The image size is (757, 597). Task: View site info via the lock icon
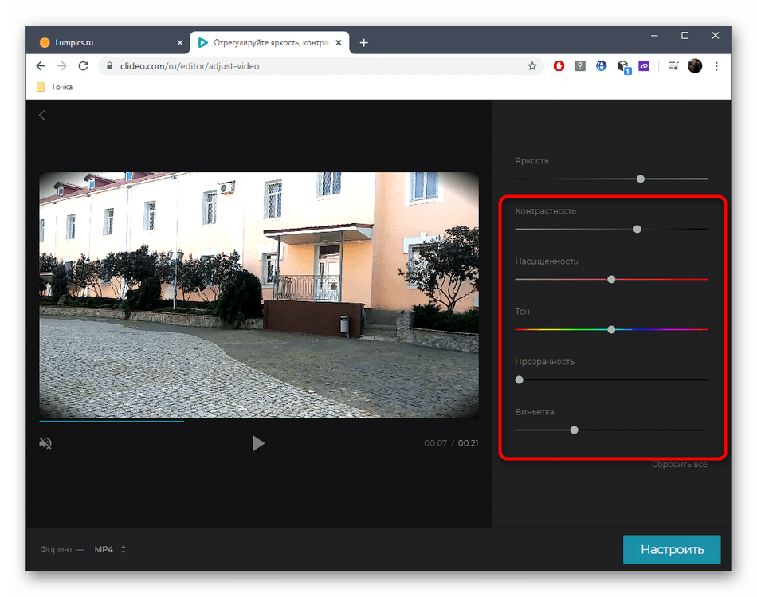pyautogui.click(x=110, y=65)
